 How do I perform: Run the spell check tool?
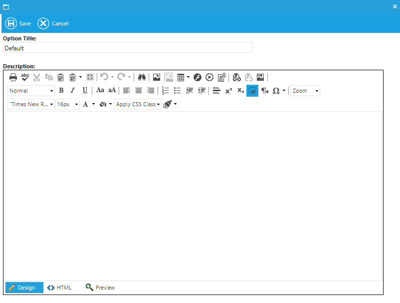[x=25, y=77]
